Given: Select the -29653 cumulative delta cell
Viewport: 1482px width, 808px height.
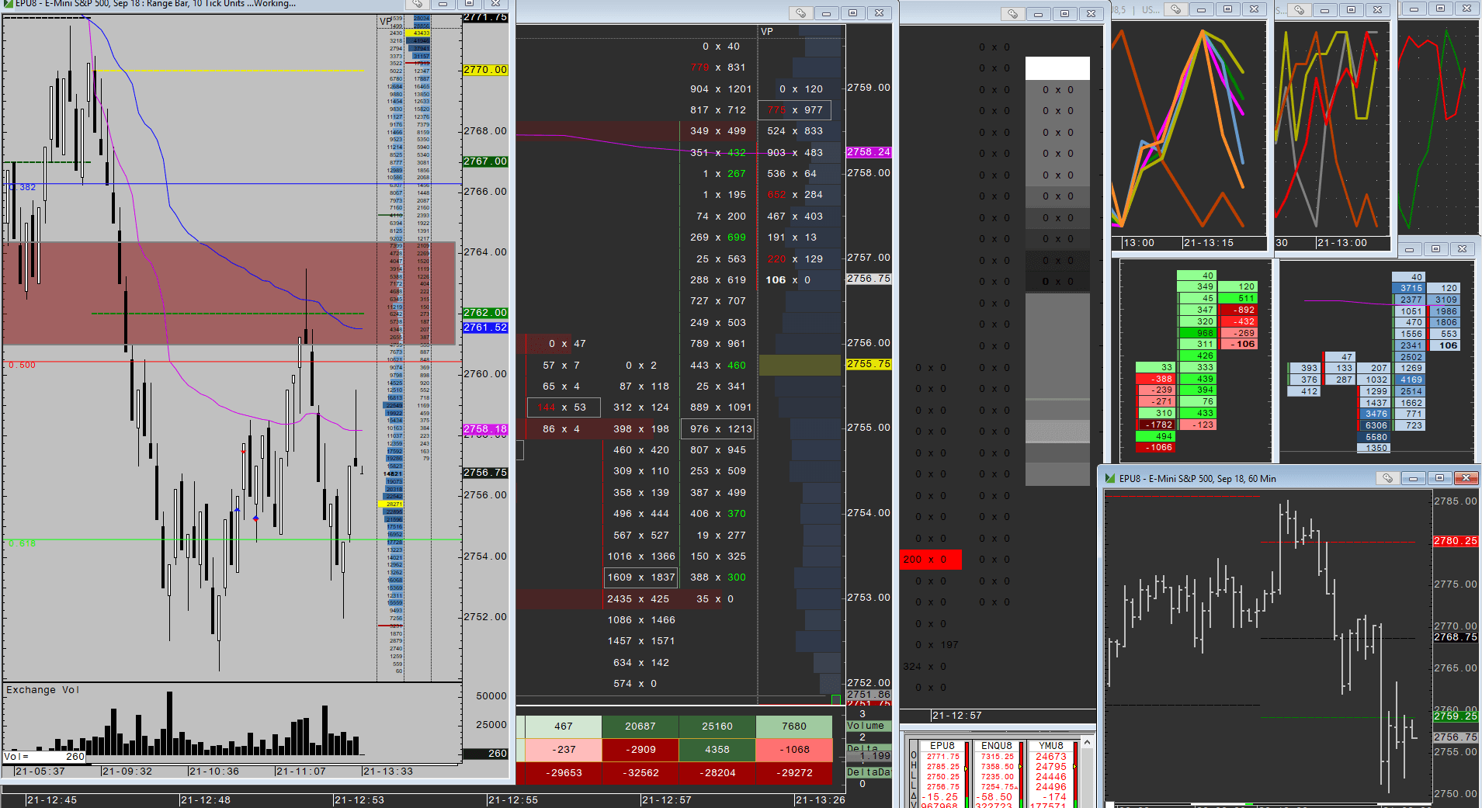Looking at the screenshot, I should (564, 773).
